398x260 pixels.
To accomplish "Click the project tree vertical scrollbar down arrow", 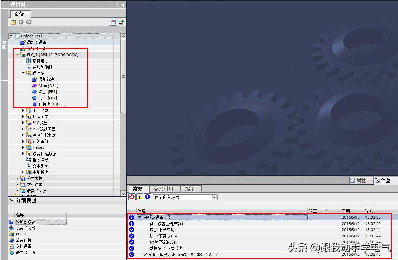I will (123, 193).
